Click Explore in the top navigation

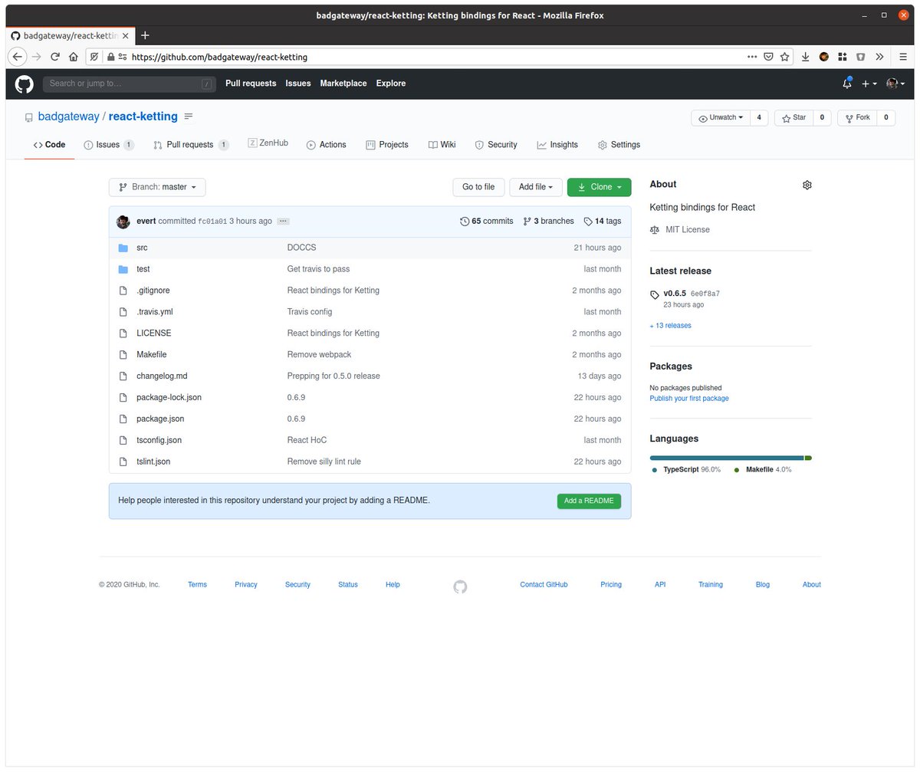pyautogui.click(x=391, y=84)
